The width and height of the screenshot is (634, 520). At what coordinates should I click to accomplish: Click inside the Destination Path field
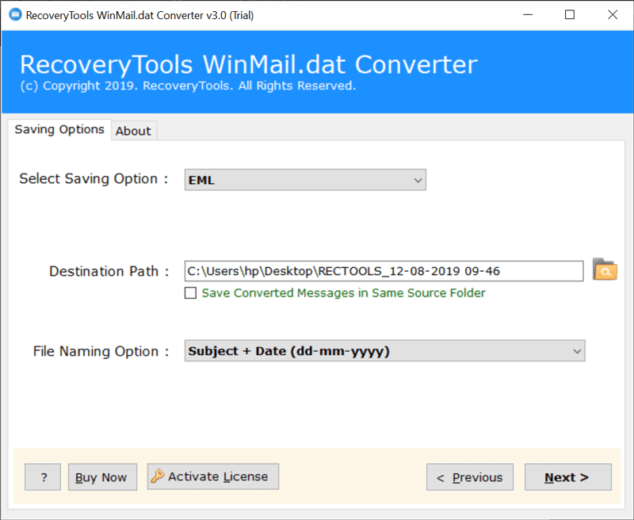[384, 271]
